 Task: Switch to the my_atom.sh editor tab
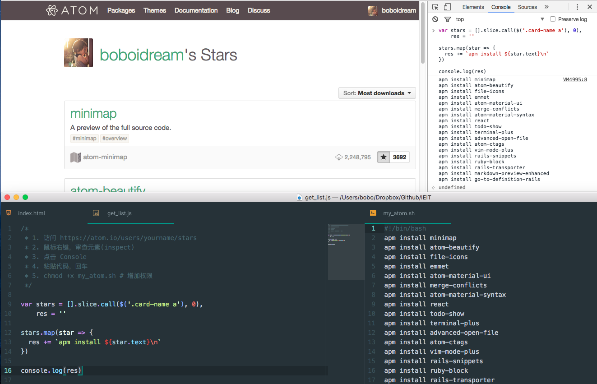pyautogui.click(x=398, y=213)
